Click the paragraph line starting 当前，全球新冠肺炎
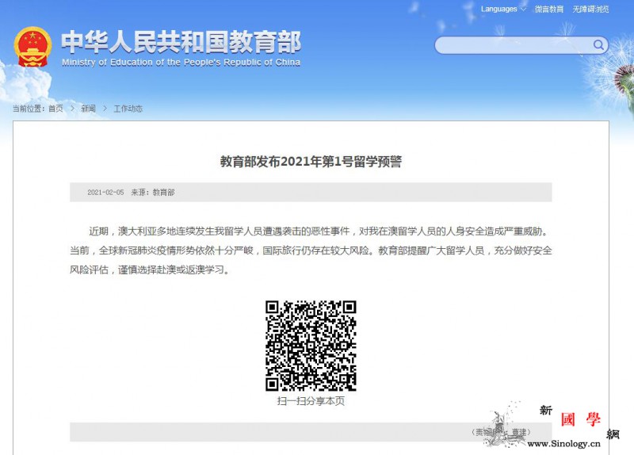Image resolution: width=634 pixels, height=455 pixels. tap(311, 250)
